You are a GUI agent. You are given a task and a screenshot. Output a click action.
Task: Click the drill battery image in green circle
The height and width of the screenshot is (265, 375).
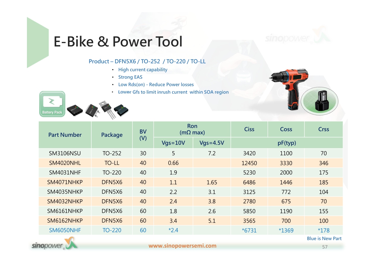320,101
